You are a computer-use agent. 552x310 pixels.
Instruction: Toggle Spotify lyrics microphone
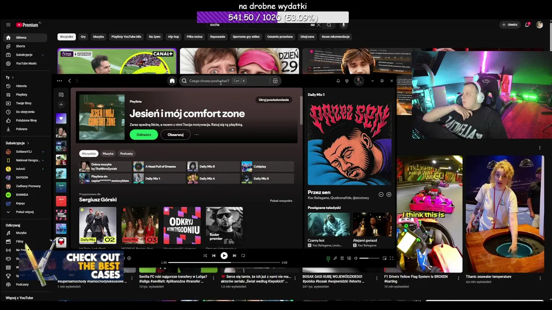tap(335, 258)
